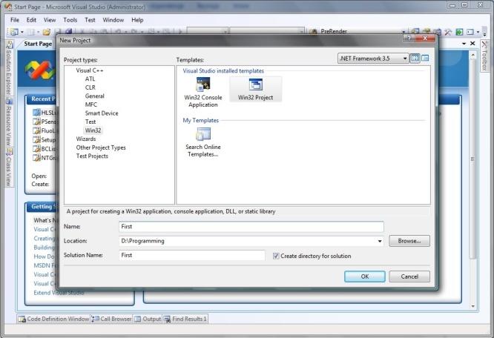The image size is (494, 338).
Task: Click the Solution Name input field
Action: point(191,255)
